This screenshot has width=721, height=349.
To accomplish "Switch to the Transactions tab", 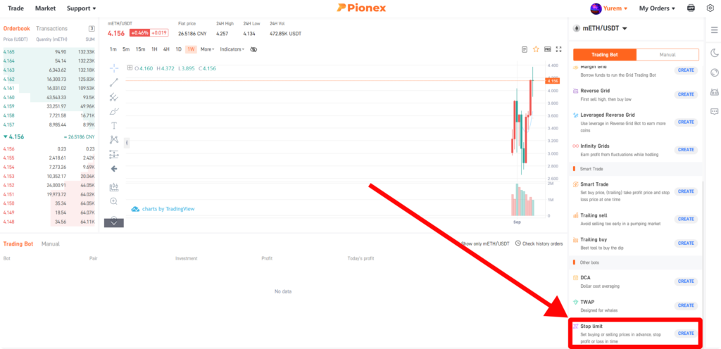I will 51,28.
